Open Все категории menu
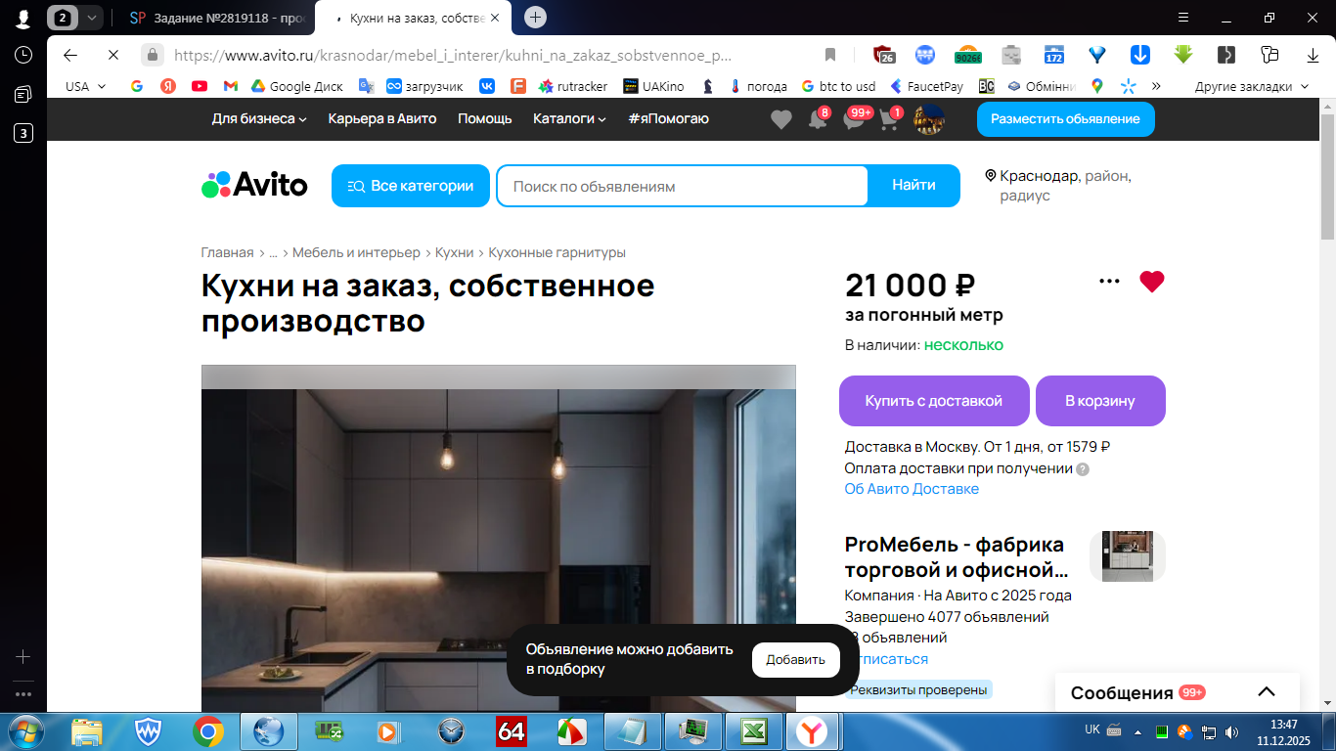The height and width of the screenshot is (751, 1336). click(411, 186)
